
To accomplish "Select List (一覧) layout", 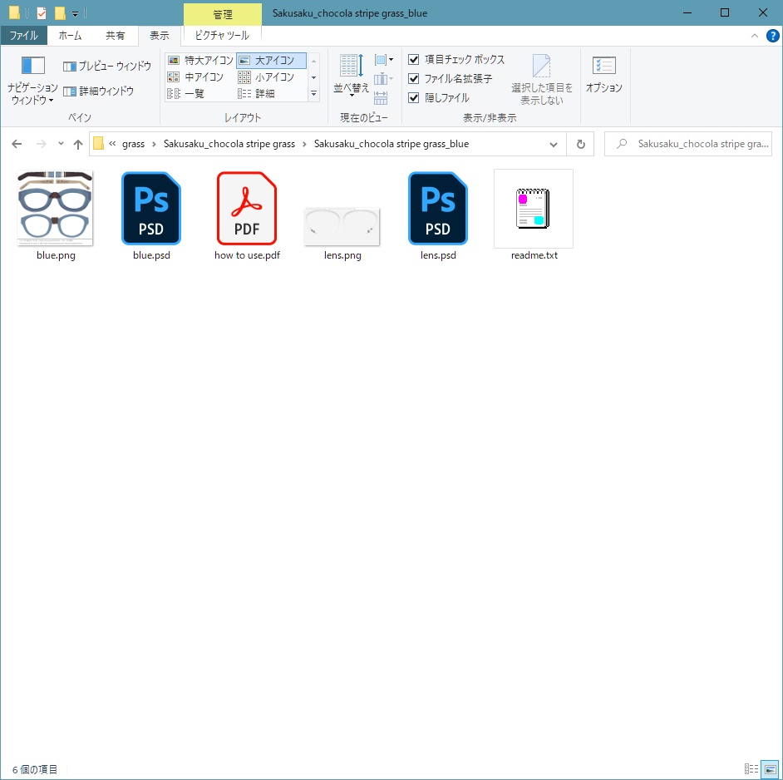I will (x=185, y=93).
